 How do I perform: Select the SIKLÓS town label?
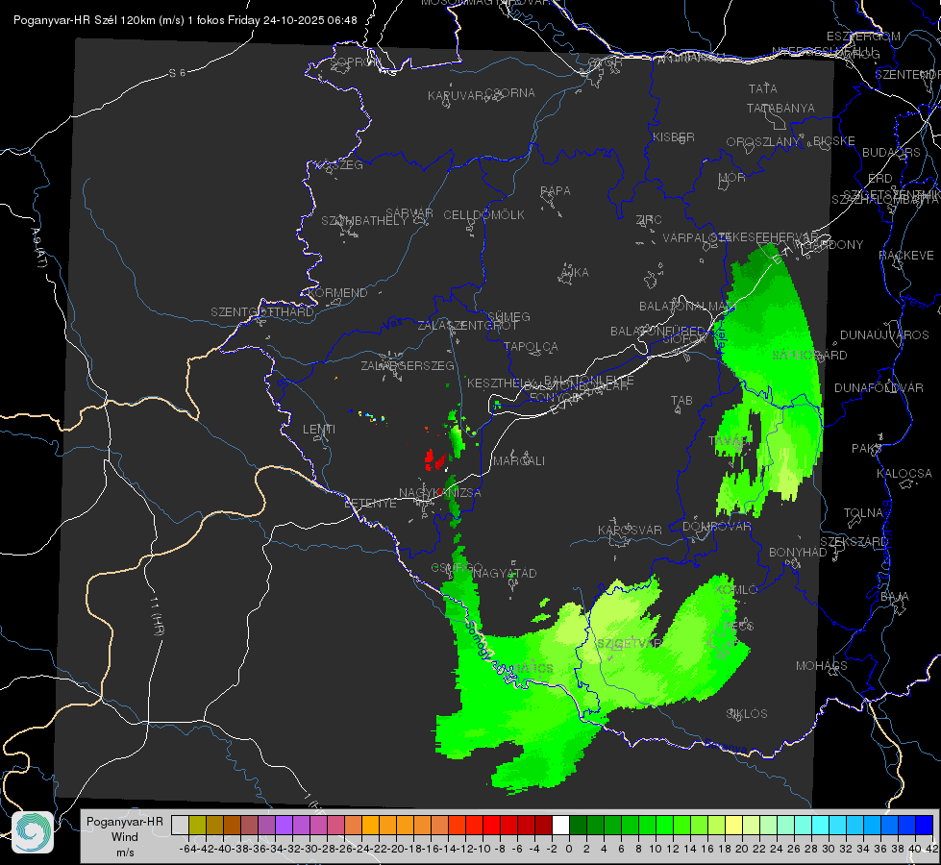coord(747,714)
